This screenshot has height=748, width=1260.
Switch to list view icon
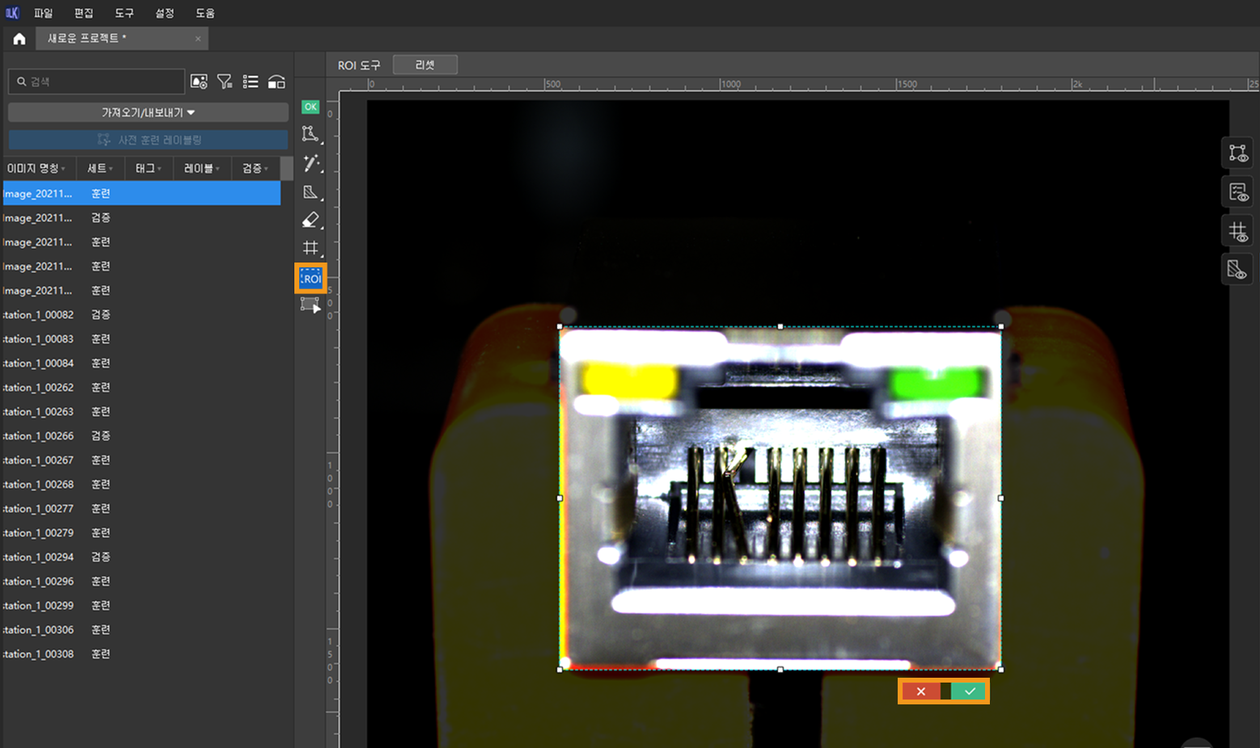(x=251, y=82)
